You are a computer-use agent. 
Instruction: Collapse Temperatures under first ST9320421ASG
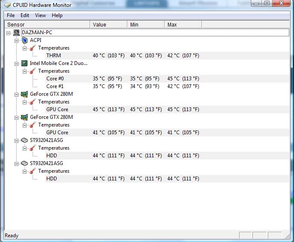coord(24,148)
